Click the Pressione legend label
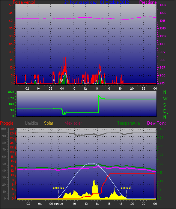176x209 pixels. 148,2
